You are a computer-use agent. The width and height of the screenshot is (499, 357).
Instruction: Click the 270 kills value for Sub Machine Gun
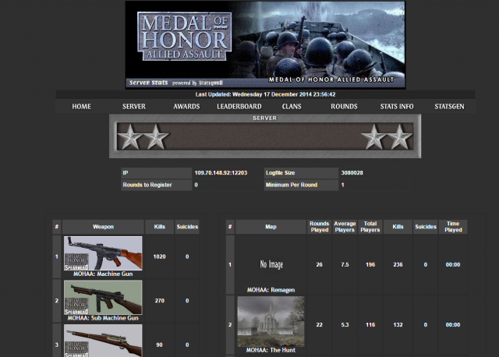(x=159, y=301)
